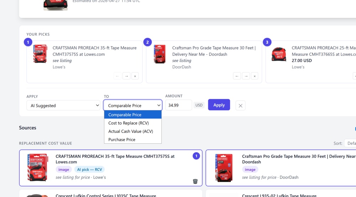
Task: Select CRAFTSMAN PROREACH 35-ft source title
Action: coord(115,159)
